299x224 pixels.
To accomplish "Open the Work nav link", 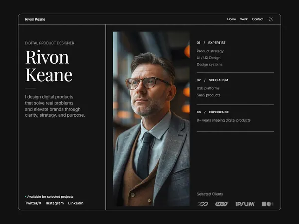I will [x=244, y=19].
